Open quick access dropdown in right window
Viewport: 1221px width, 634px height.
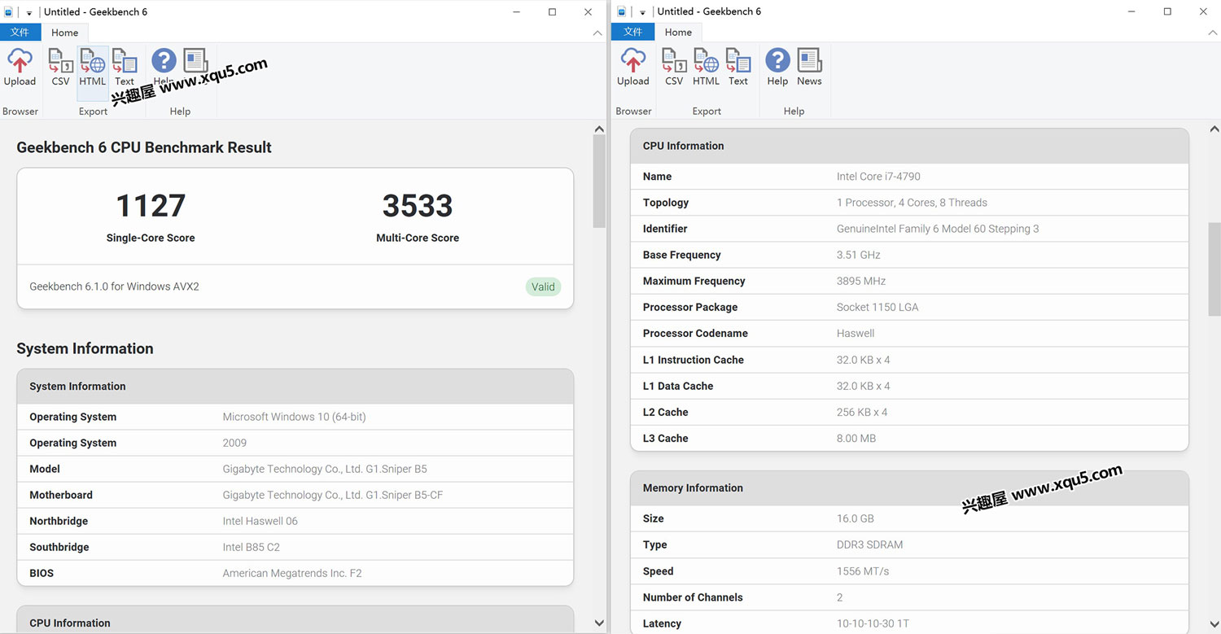pyautogui.click(x=642, y=13)
